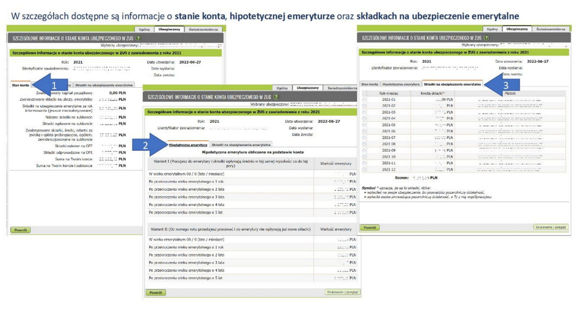The width and height of the screenshot is (582, 331).
Task: Select Ubezpieczony tab in Hipotetyczna emerytura window
Action: click(x=308, y=88)
